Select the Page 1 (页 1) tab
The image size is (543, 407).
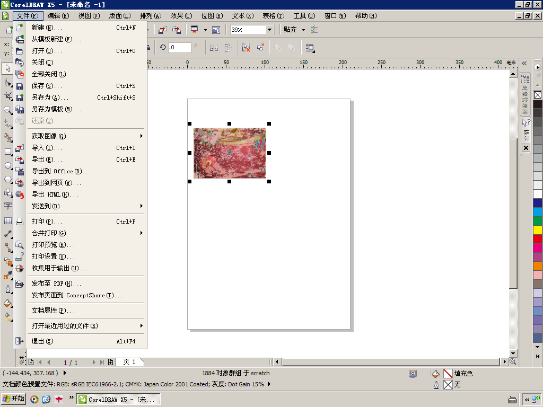129,362
